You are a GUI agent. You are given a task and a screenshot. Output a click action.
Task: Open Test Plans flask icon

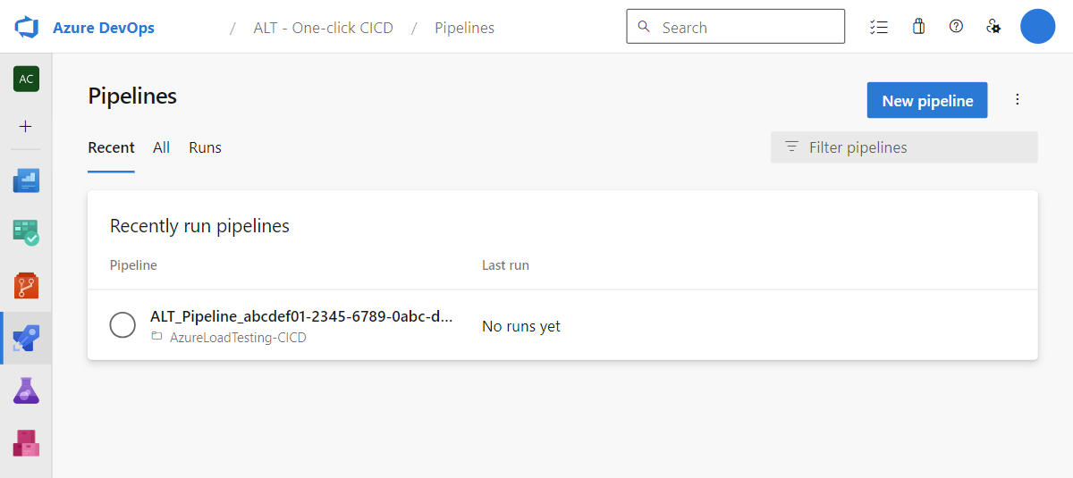[26, 390]
